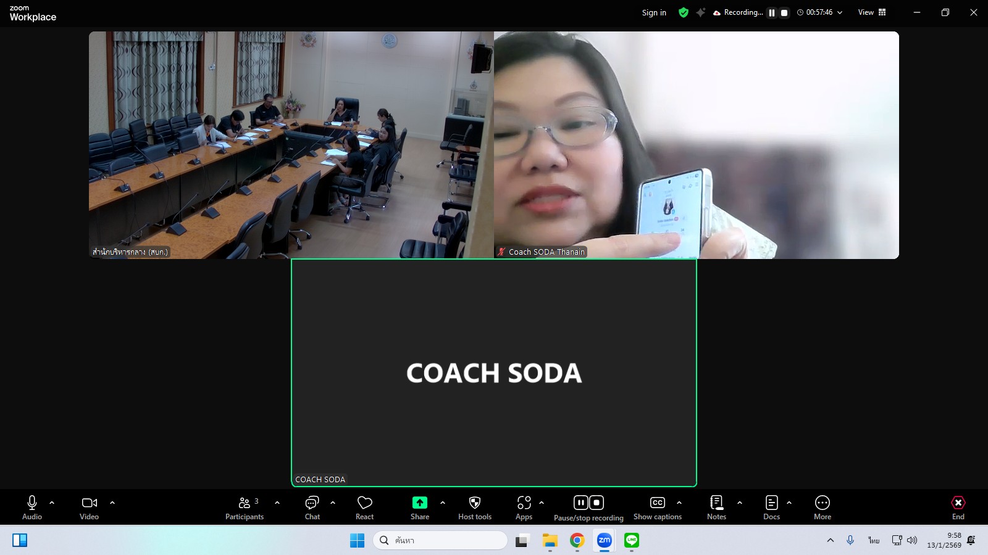This screenshot has height=555, width=988.
Task: Open Docs from the meeting toolbar
Action: click(771, 503)
